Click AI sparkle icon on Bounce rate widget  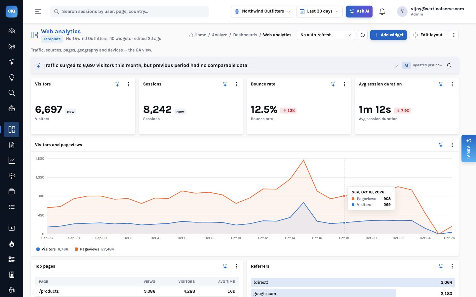(x=333, y=84)
